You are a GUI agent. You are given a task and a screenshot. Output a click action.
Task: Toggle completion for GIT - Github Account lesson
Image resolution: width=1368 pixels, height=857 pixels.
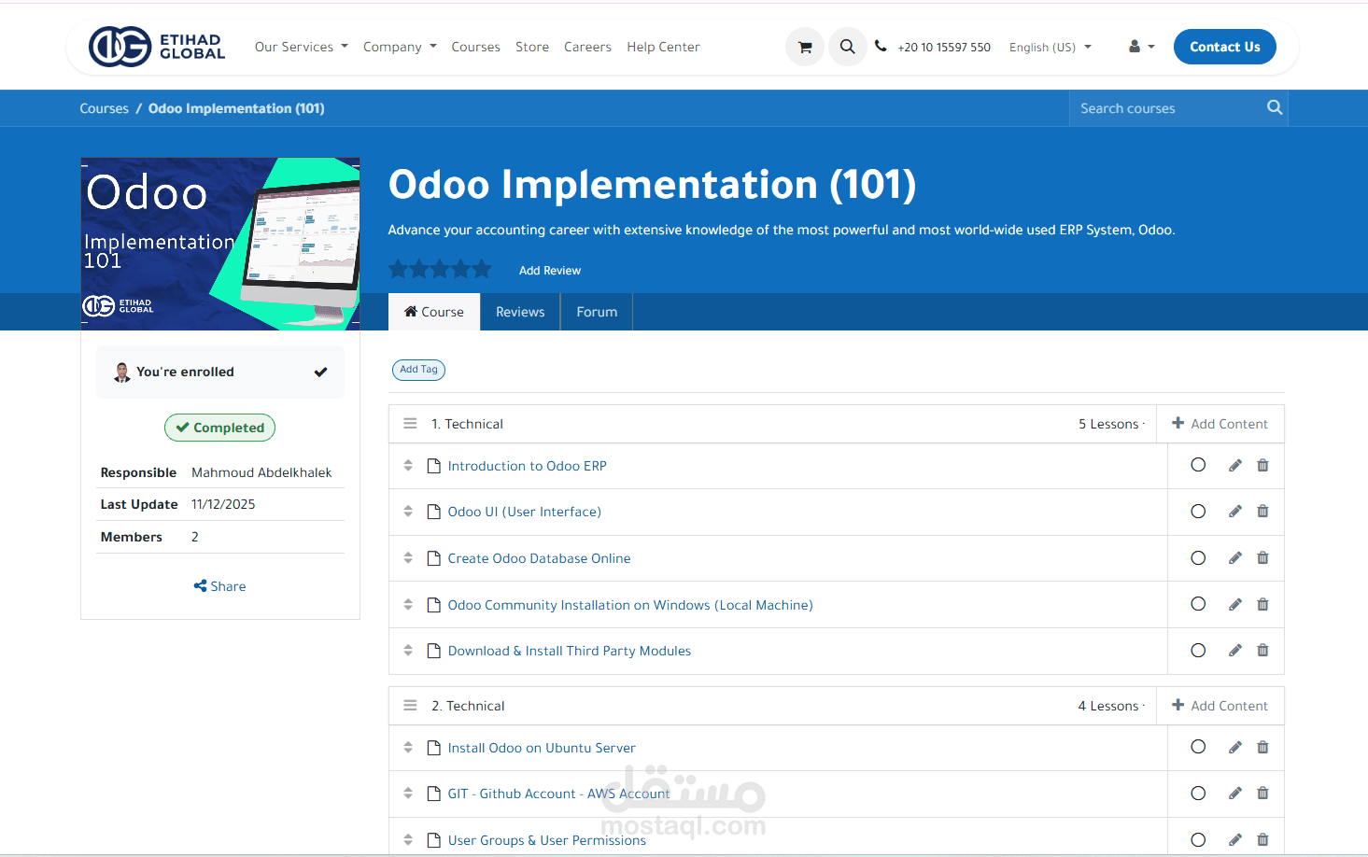click(1198, 794)
